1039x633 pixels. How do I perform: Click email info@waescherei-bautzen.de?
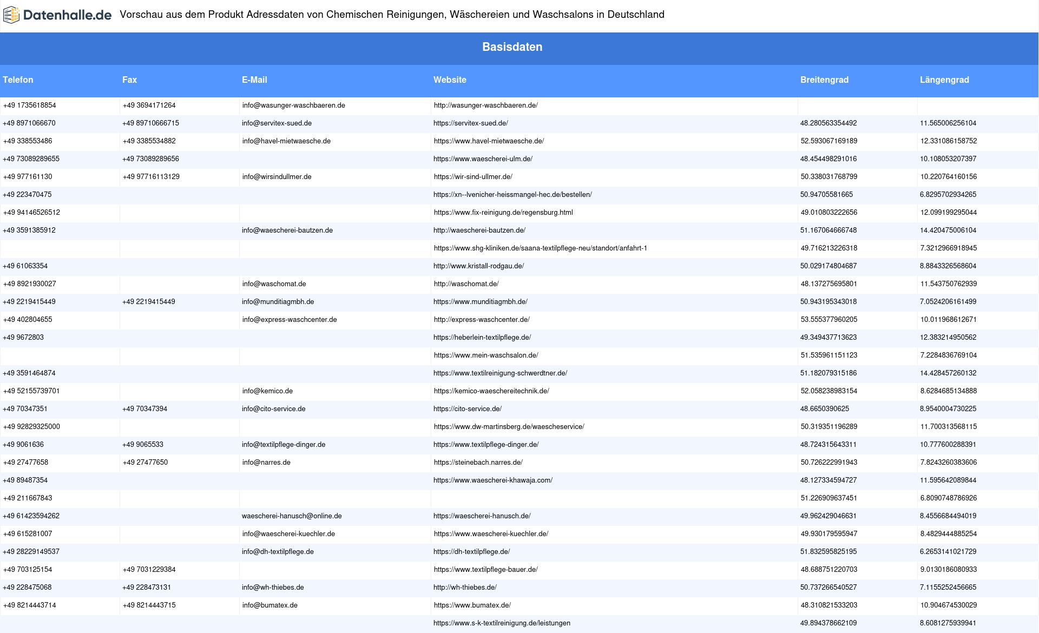(x=287, y=230)
